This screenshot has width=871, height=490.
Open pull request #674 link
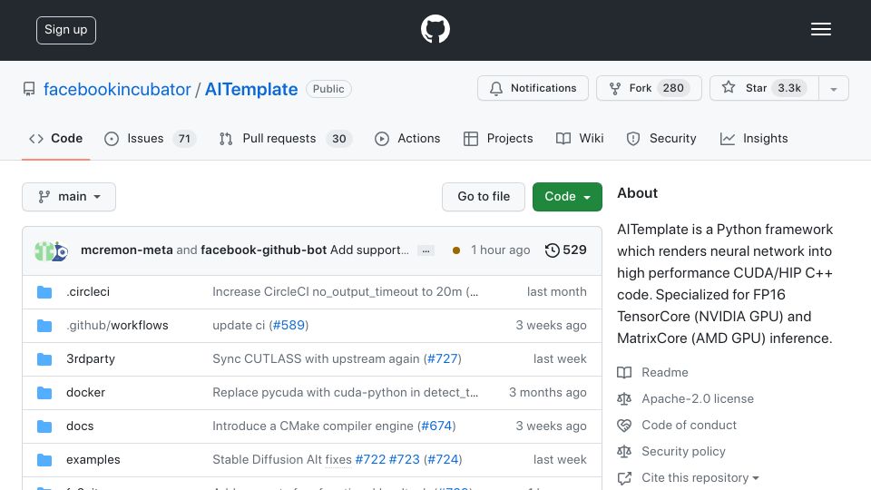[x=436, y=426]
